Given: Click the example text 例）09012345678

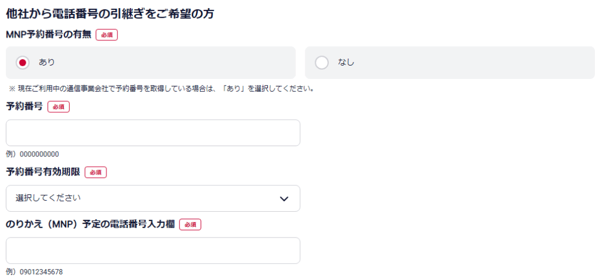Looking at the screenshot, I should click(34, 272).
